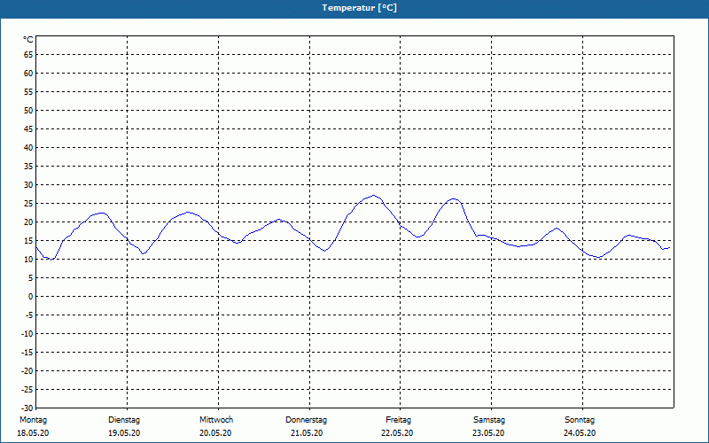Select the Montag day label
This screenshot has height=443, width=709.
pos(33,420)
